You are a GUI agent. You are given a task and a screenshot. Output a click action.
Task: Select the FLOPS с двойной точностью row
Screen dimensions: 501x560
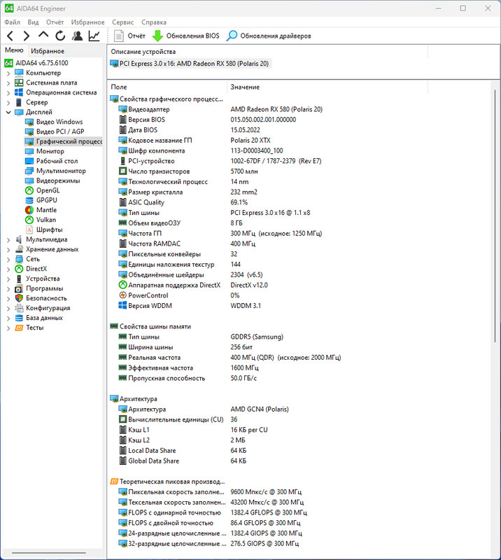(x=210, y=523)
